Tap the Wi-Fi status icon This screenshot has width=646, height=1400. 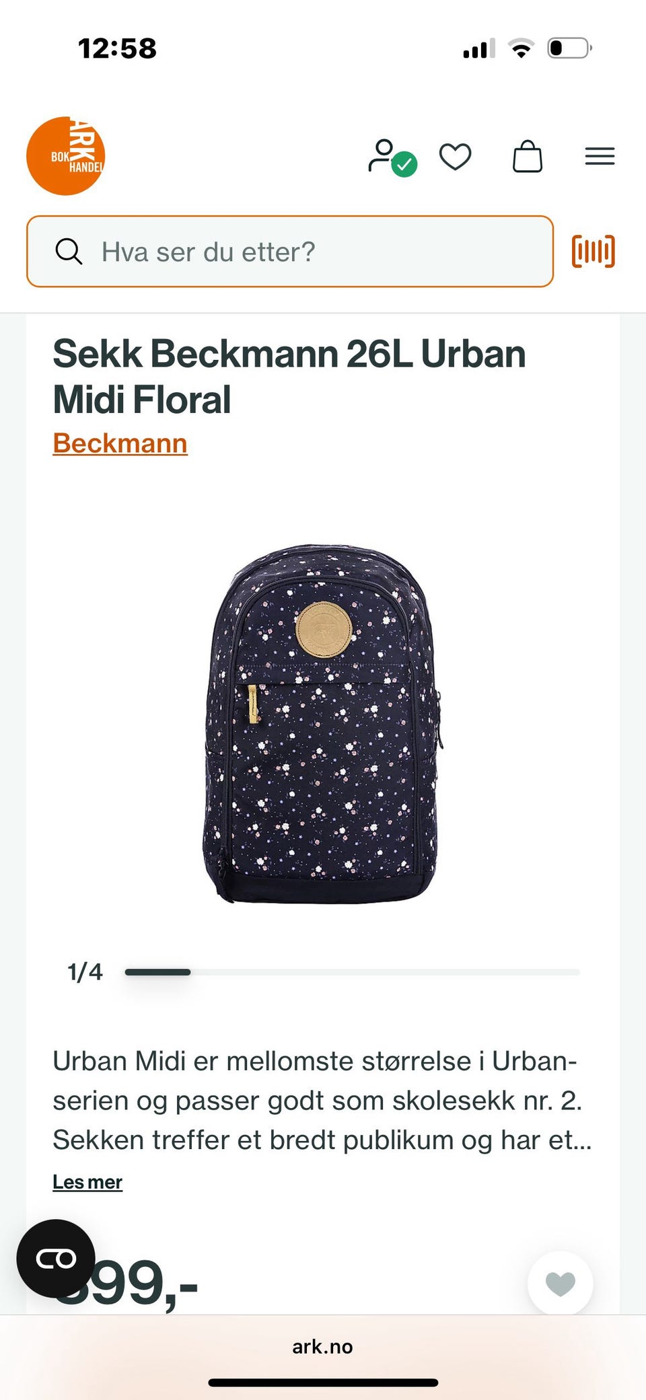[521, 48]
